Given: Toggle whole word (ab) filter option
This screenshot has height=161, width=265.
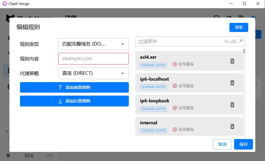Looking at the screenshot, I should tap(234, 41).
